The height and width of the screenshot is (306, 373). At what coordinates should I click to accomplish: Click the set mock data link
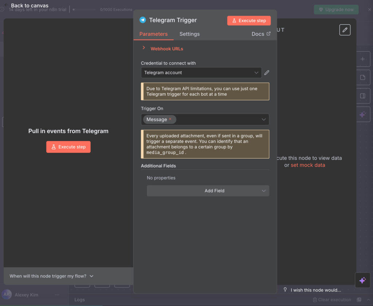(x=308, y=165)
